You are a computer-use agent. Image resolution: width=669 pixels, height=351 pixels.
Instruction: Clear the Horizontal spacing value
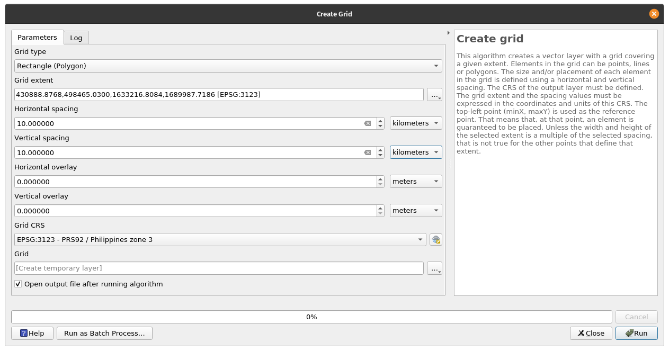pos(367,123)
